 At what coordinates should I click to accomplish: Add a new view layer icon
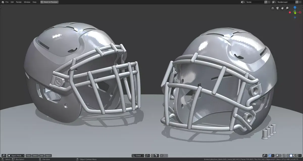(x=297, y=2)
